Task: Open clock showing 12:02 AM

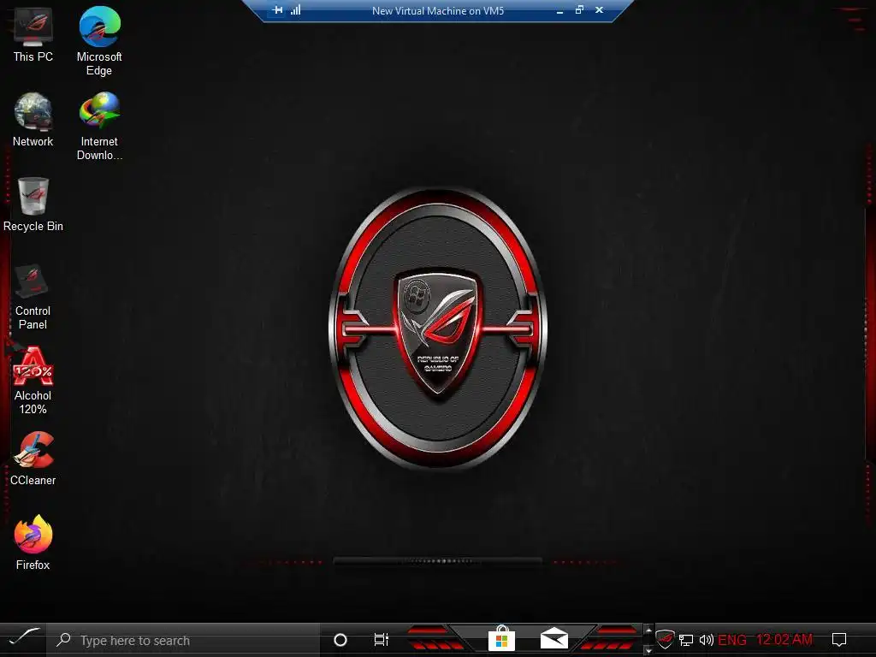Action: (x=784, y=640)
